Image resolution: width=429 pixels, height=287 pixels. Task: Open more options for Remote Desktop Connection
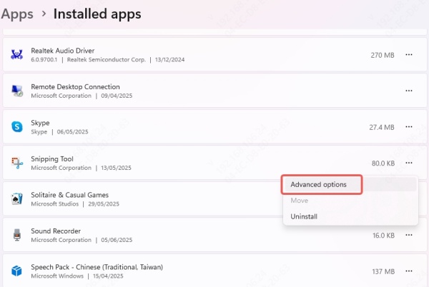point(409,91)
